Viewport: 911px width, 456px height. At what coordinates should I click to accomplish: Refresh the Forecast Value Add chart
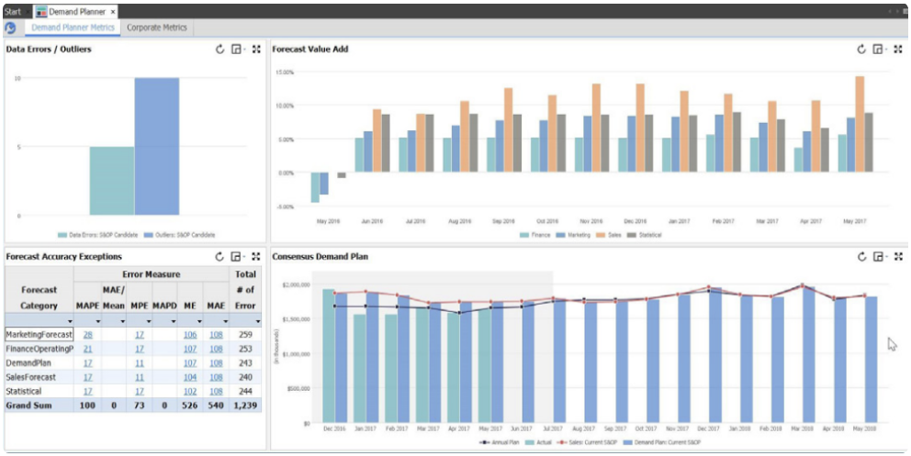coord(861,50)
